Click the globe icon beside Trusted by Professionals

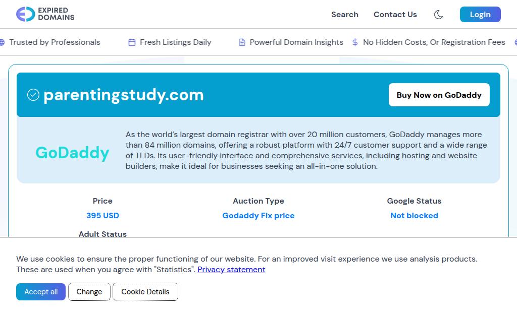(2, 42)
